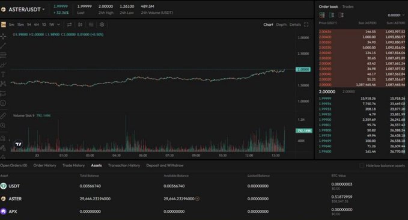Select the 5m timeframe
Image resolution: width=408 pixels, height=220 pixels.
[11, 25]
